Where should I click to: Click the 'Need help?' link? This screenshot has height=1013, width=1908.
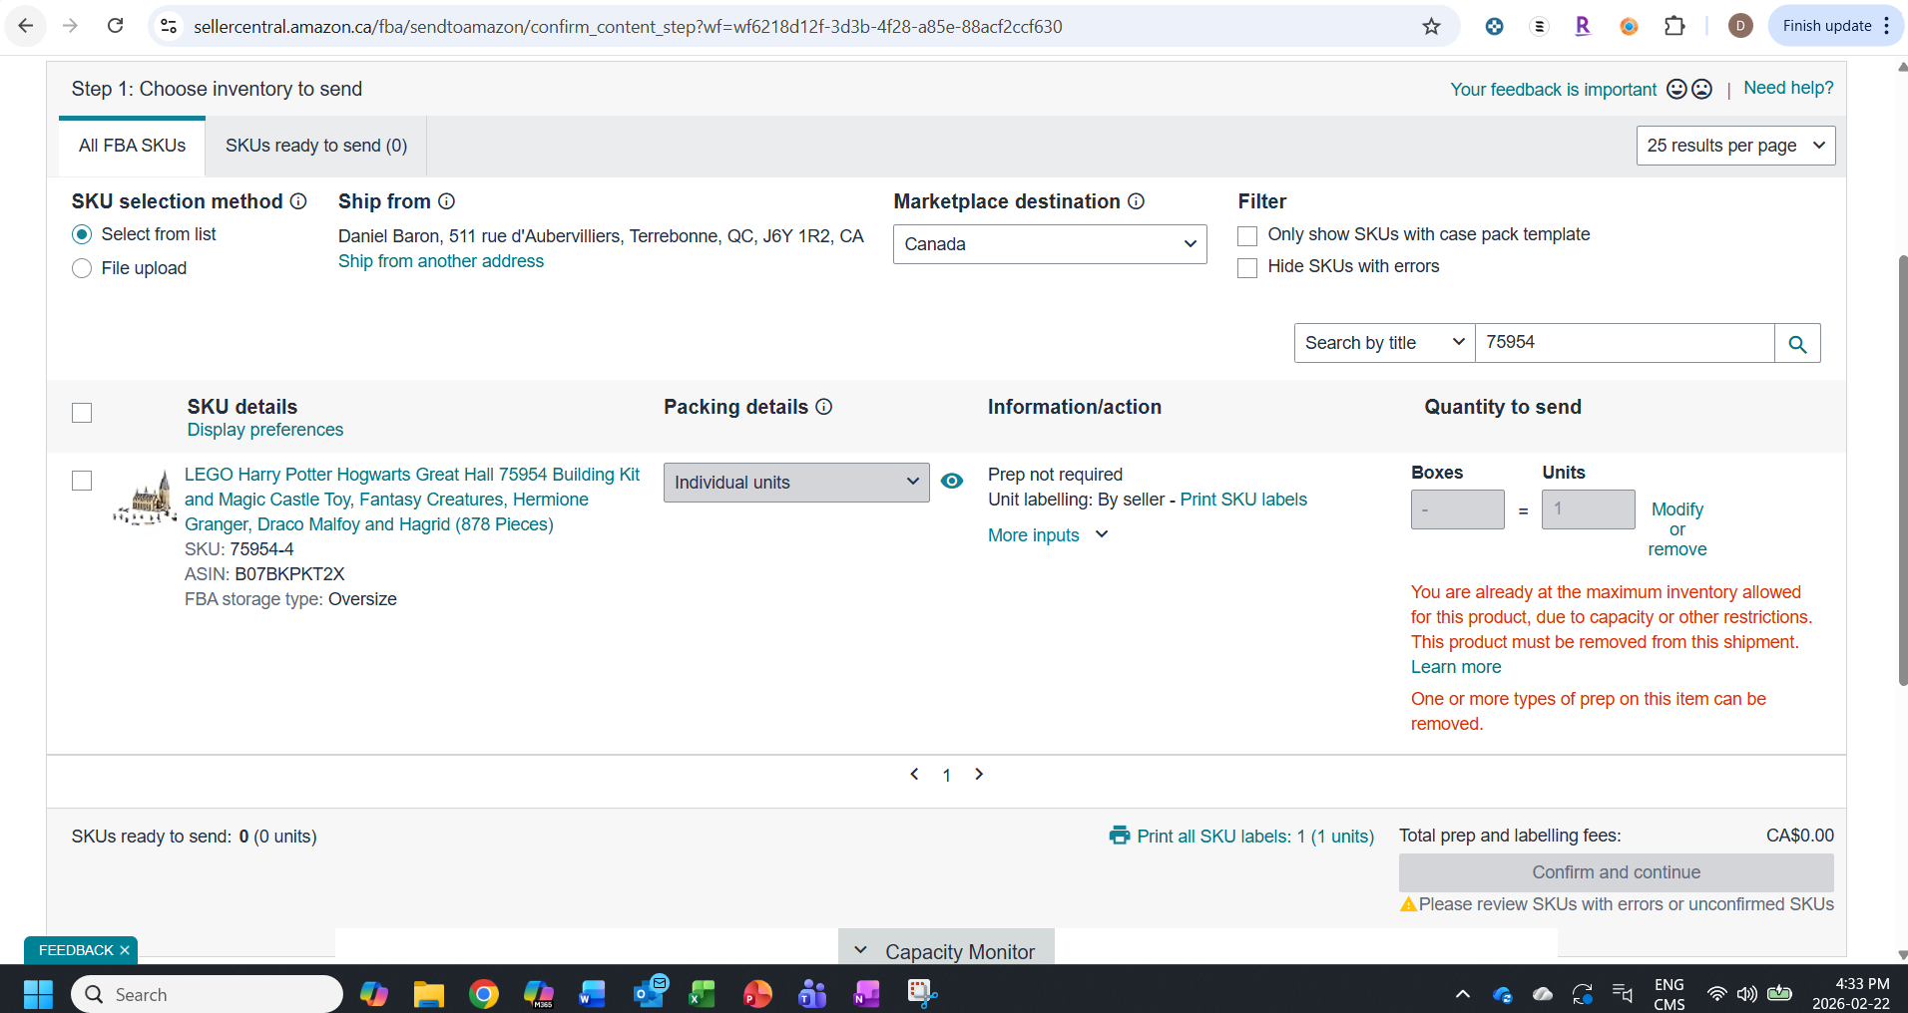pyautogui.click(x=1788, y=88)
